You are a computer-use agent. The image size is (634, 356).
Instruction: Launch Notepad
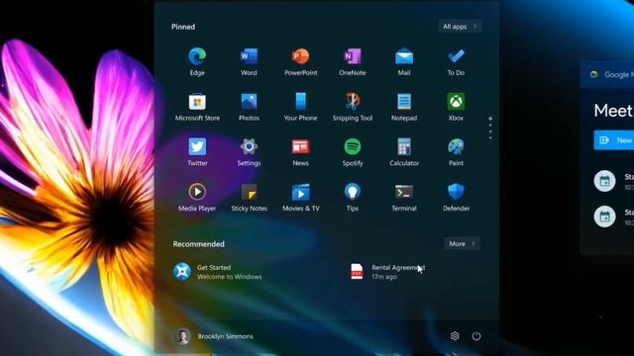tap(404, 107)
